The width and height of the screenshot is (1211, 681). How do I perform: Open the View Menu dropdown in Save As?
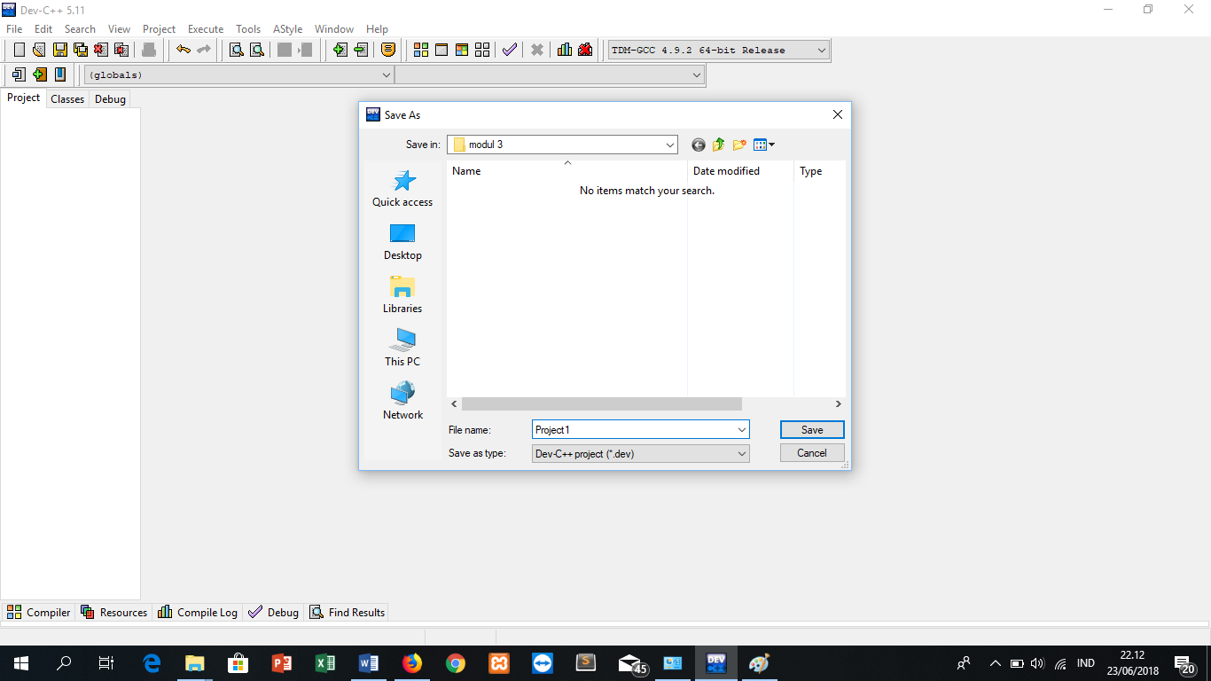coord(764,145)
